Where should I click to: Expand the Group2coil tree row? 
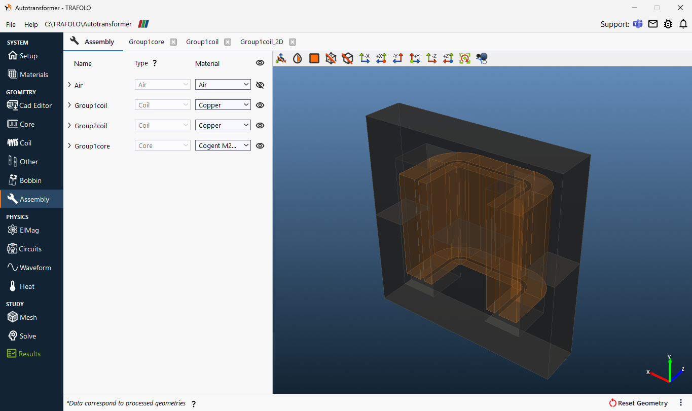pyautogui.click(x=69, y=125)
